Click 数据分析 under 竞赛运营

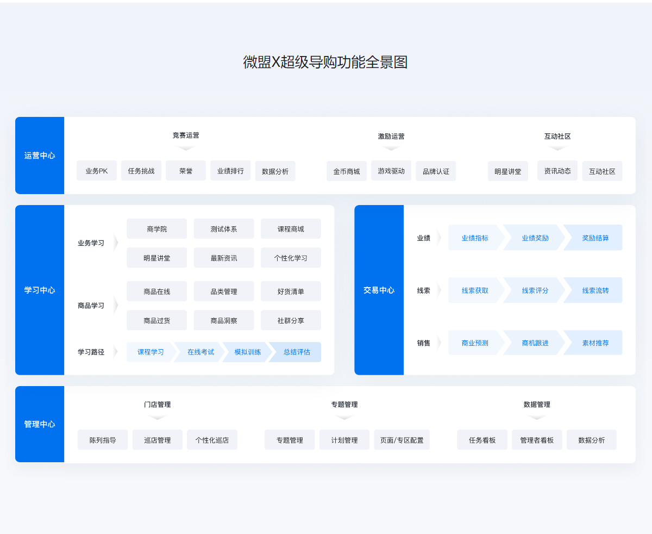point(275,171)
